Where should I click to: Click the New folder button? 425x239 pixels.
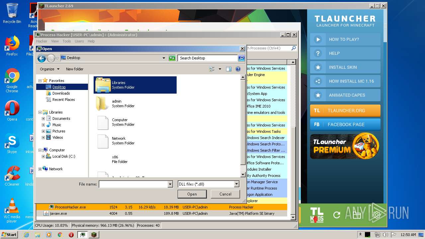(75, 69)
